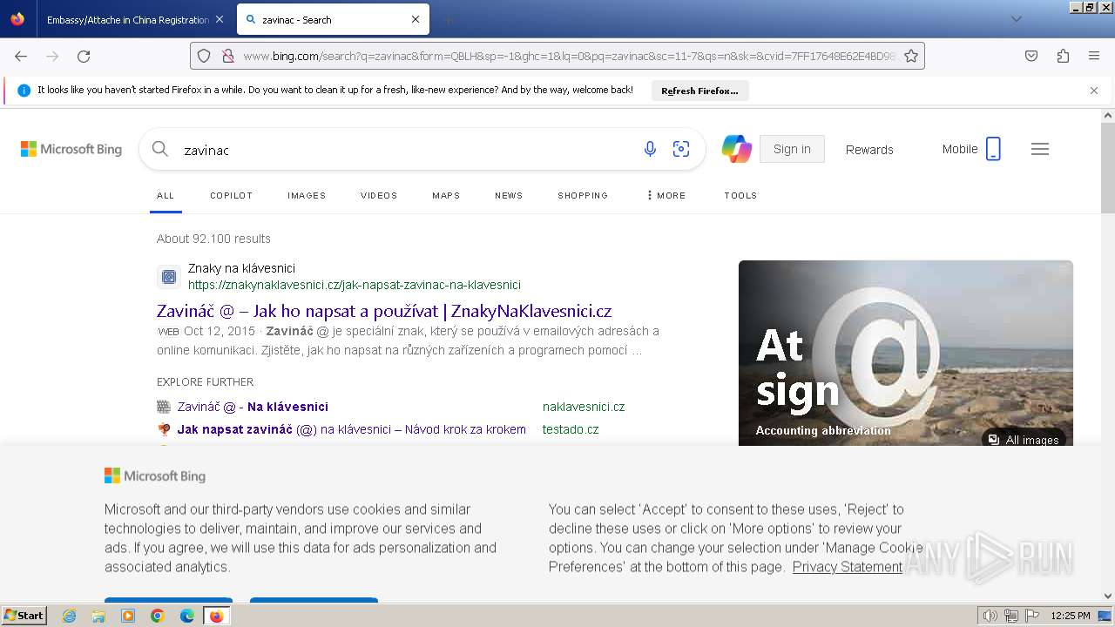
Task: Expand the MORE dropdown menu
Action: tap(666, 195)
